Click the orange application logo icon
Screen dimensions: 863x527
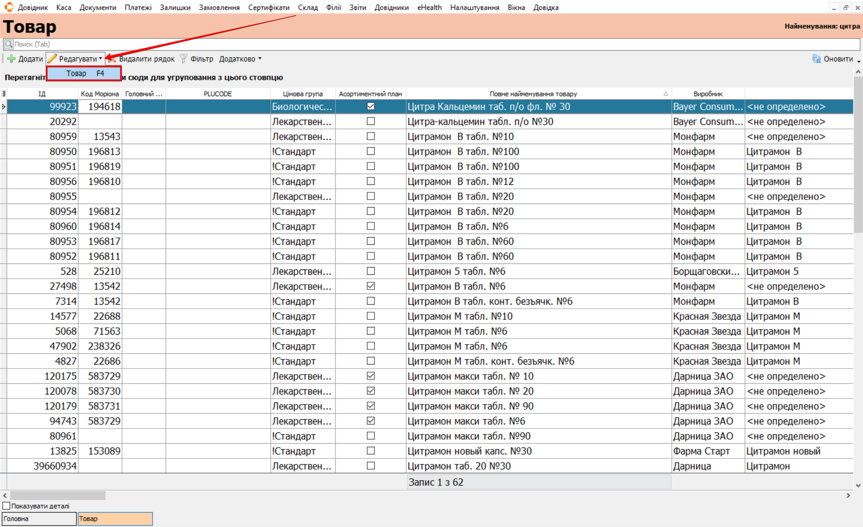[8, 7]
